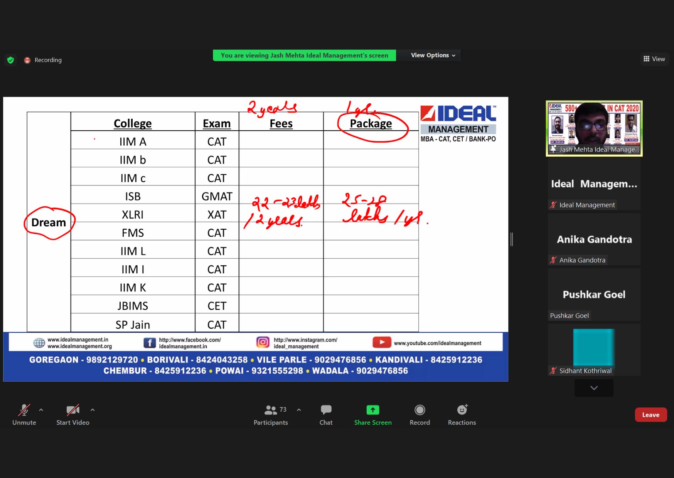
Task: Click the Fees column header
Action: pyautogui.click(x=281, y=123)
